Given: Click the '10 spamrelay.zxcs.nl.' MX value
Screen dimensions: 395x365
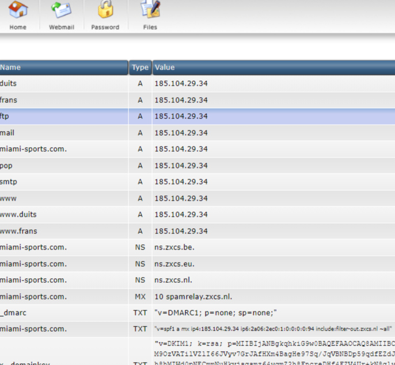Looking at the screenshot, I should point(193,297).
